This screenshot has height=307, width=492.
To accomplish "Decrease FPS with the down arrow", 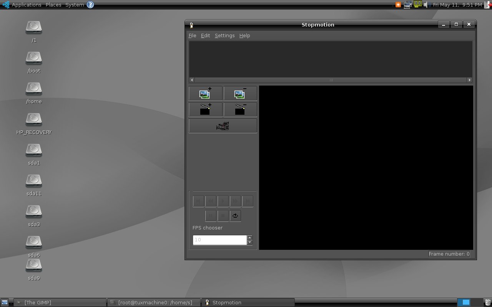I will pyautogui.click(x=250, y=243).
